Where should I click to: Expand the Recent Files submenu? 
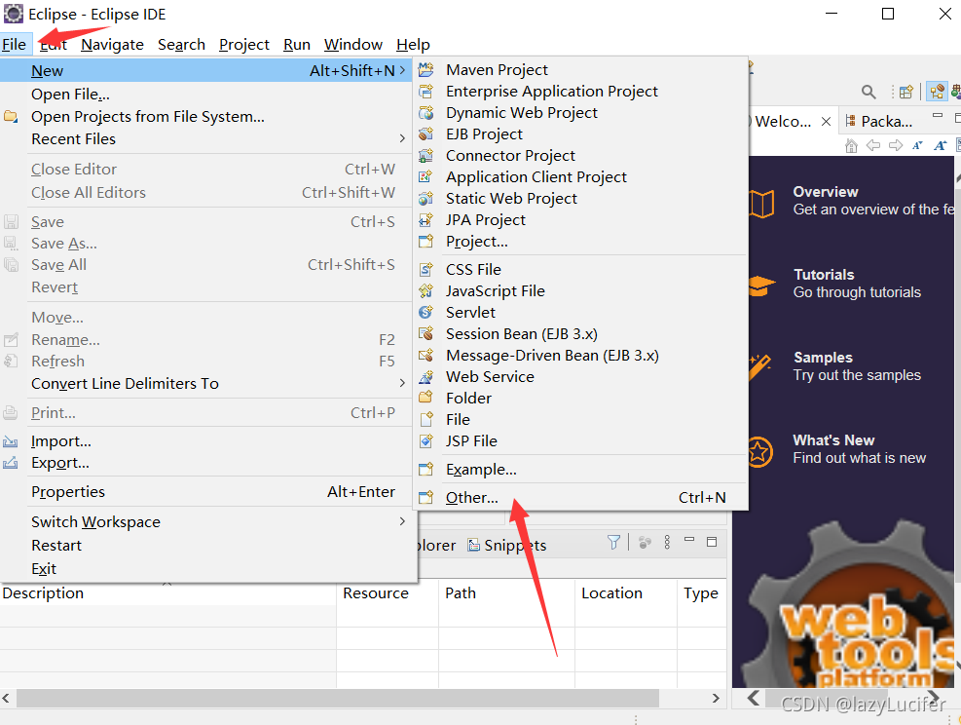click(x=402, y=139)
